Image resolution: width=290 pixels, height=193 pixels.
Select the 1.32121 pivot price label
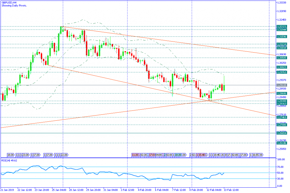(282, 26)
